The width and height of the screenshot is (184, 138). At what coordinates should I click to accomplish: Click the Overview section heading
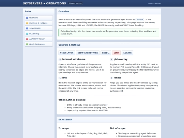click(x=64, y=11)
